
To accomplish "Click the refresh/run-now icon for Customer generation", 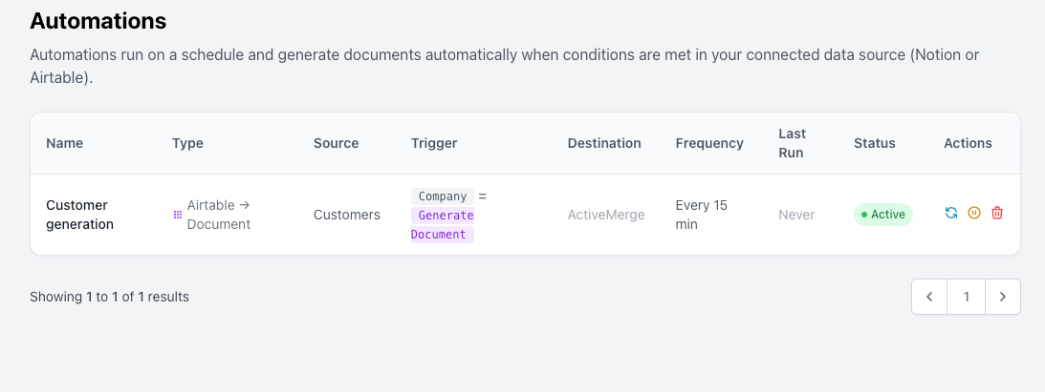I will click(951, 214).
